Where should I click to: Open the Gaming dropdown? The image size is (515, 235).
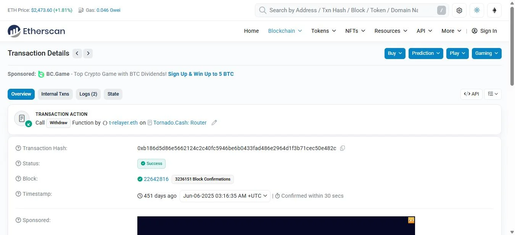487,53
